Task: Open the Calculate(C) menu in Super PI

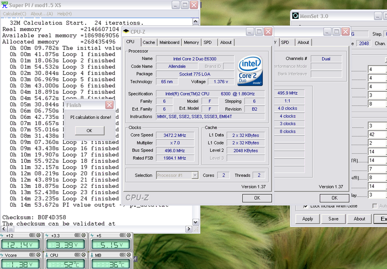Action: tap(15, 14)
